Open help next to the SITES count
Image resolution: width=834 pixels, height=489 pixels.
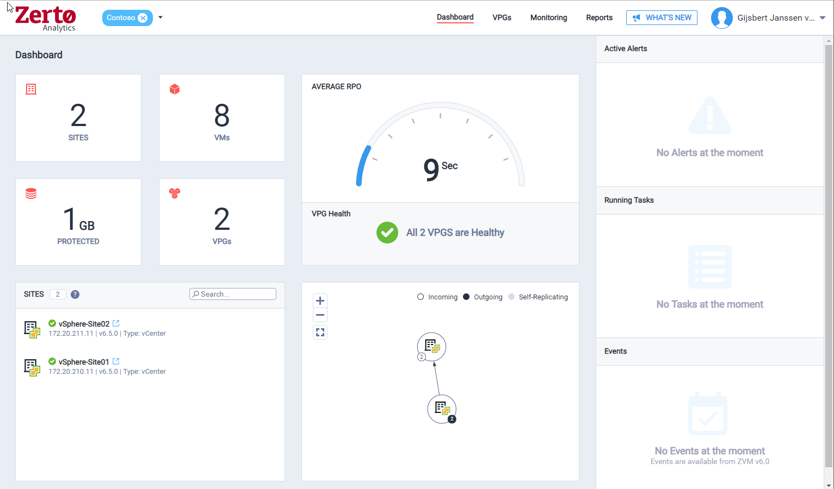(x=75, y=294)
